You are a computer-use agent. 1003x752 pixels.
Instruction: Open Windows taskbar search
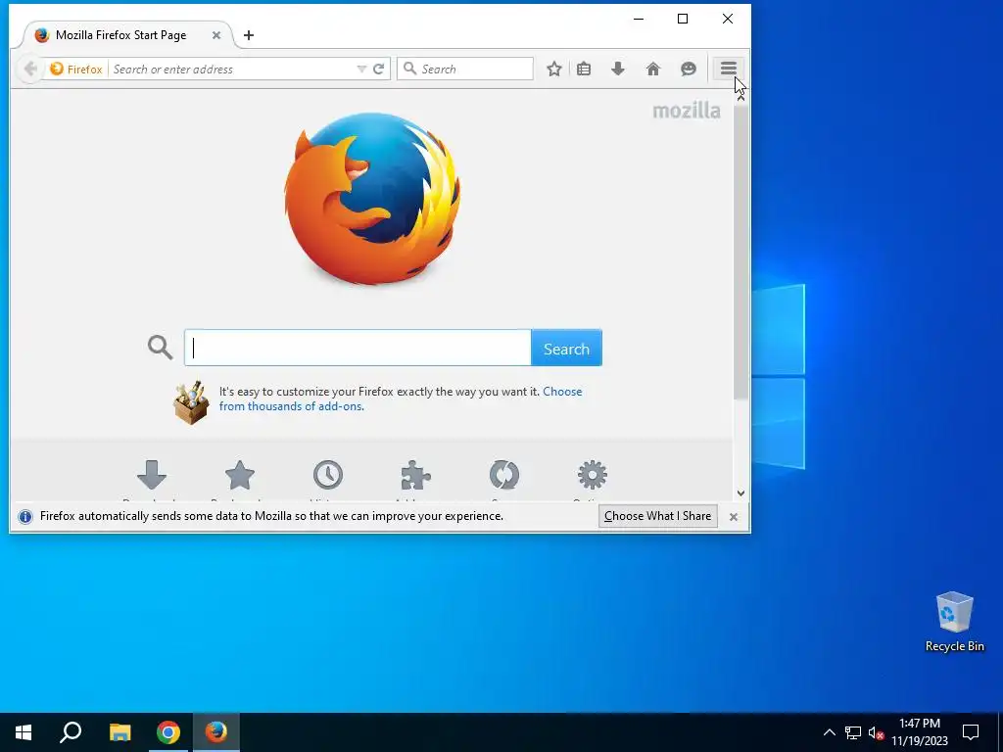[71, 732]
